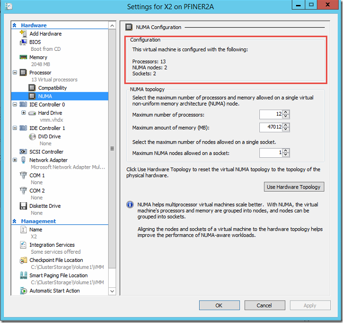The width and height of the screenshot is (343, 323).
Task: Click the settings window title bar icon
Action: (x=8, y=6)
